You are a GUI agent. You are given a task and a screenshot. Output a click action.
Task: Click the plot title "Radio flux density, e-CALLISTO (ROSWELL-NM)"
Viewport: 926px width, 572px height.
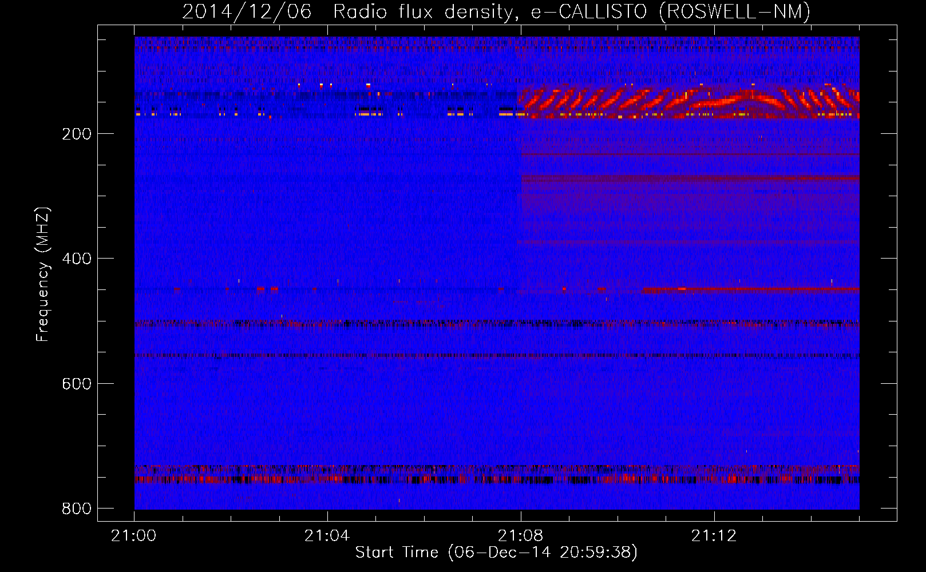[x=572, y=12]
